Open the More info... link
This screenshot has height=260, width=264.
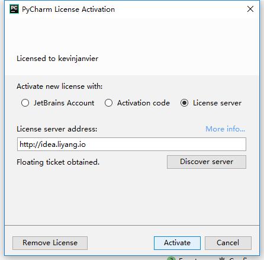point(226,129)
